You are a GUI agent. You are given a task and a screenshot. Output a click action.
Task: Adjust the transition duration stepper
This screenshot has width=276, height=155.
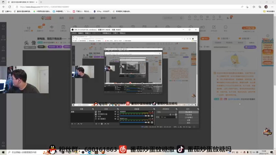pos(176,117)
